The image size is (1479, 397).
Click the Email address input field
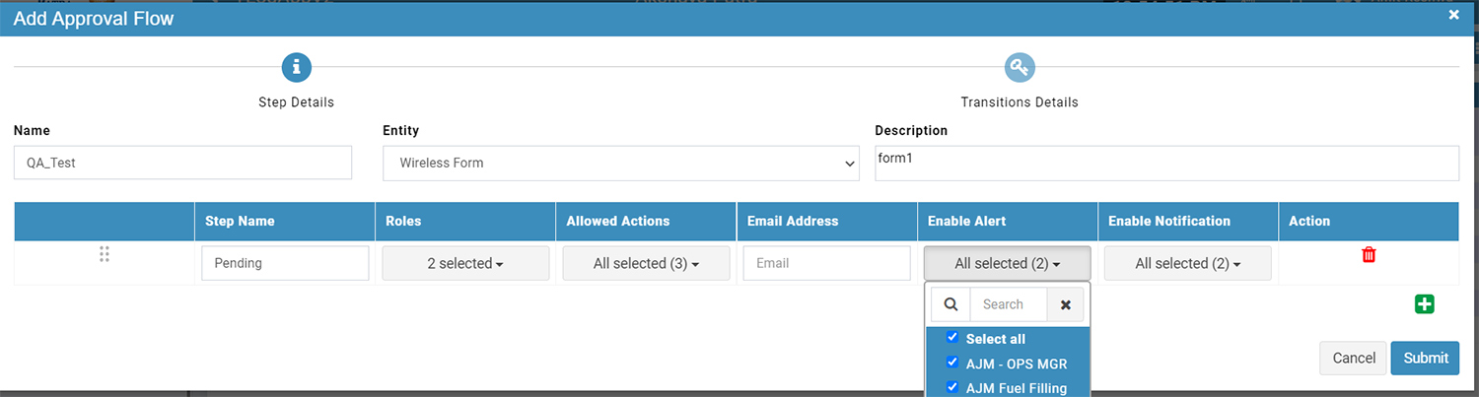826,263
